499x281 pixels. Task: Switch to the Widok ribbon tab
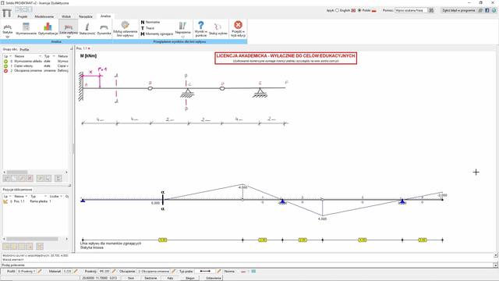(x=66, y=16)
